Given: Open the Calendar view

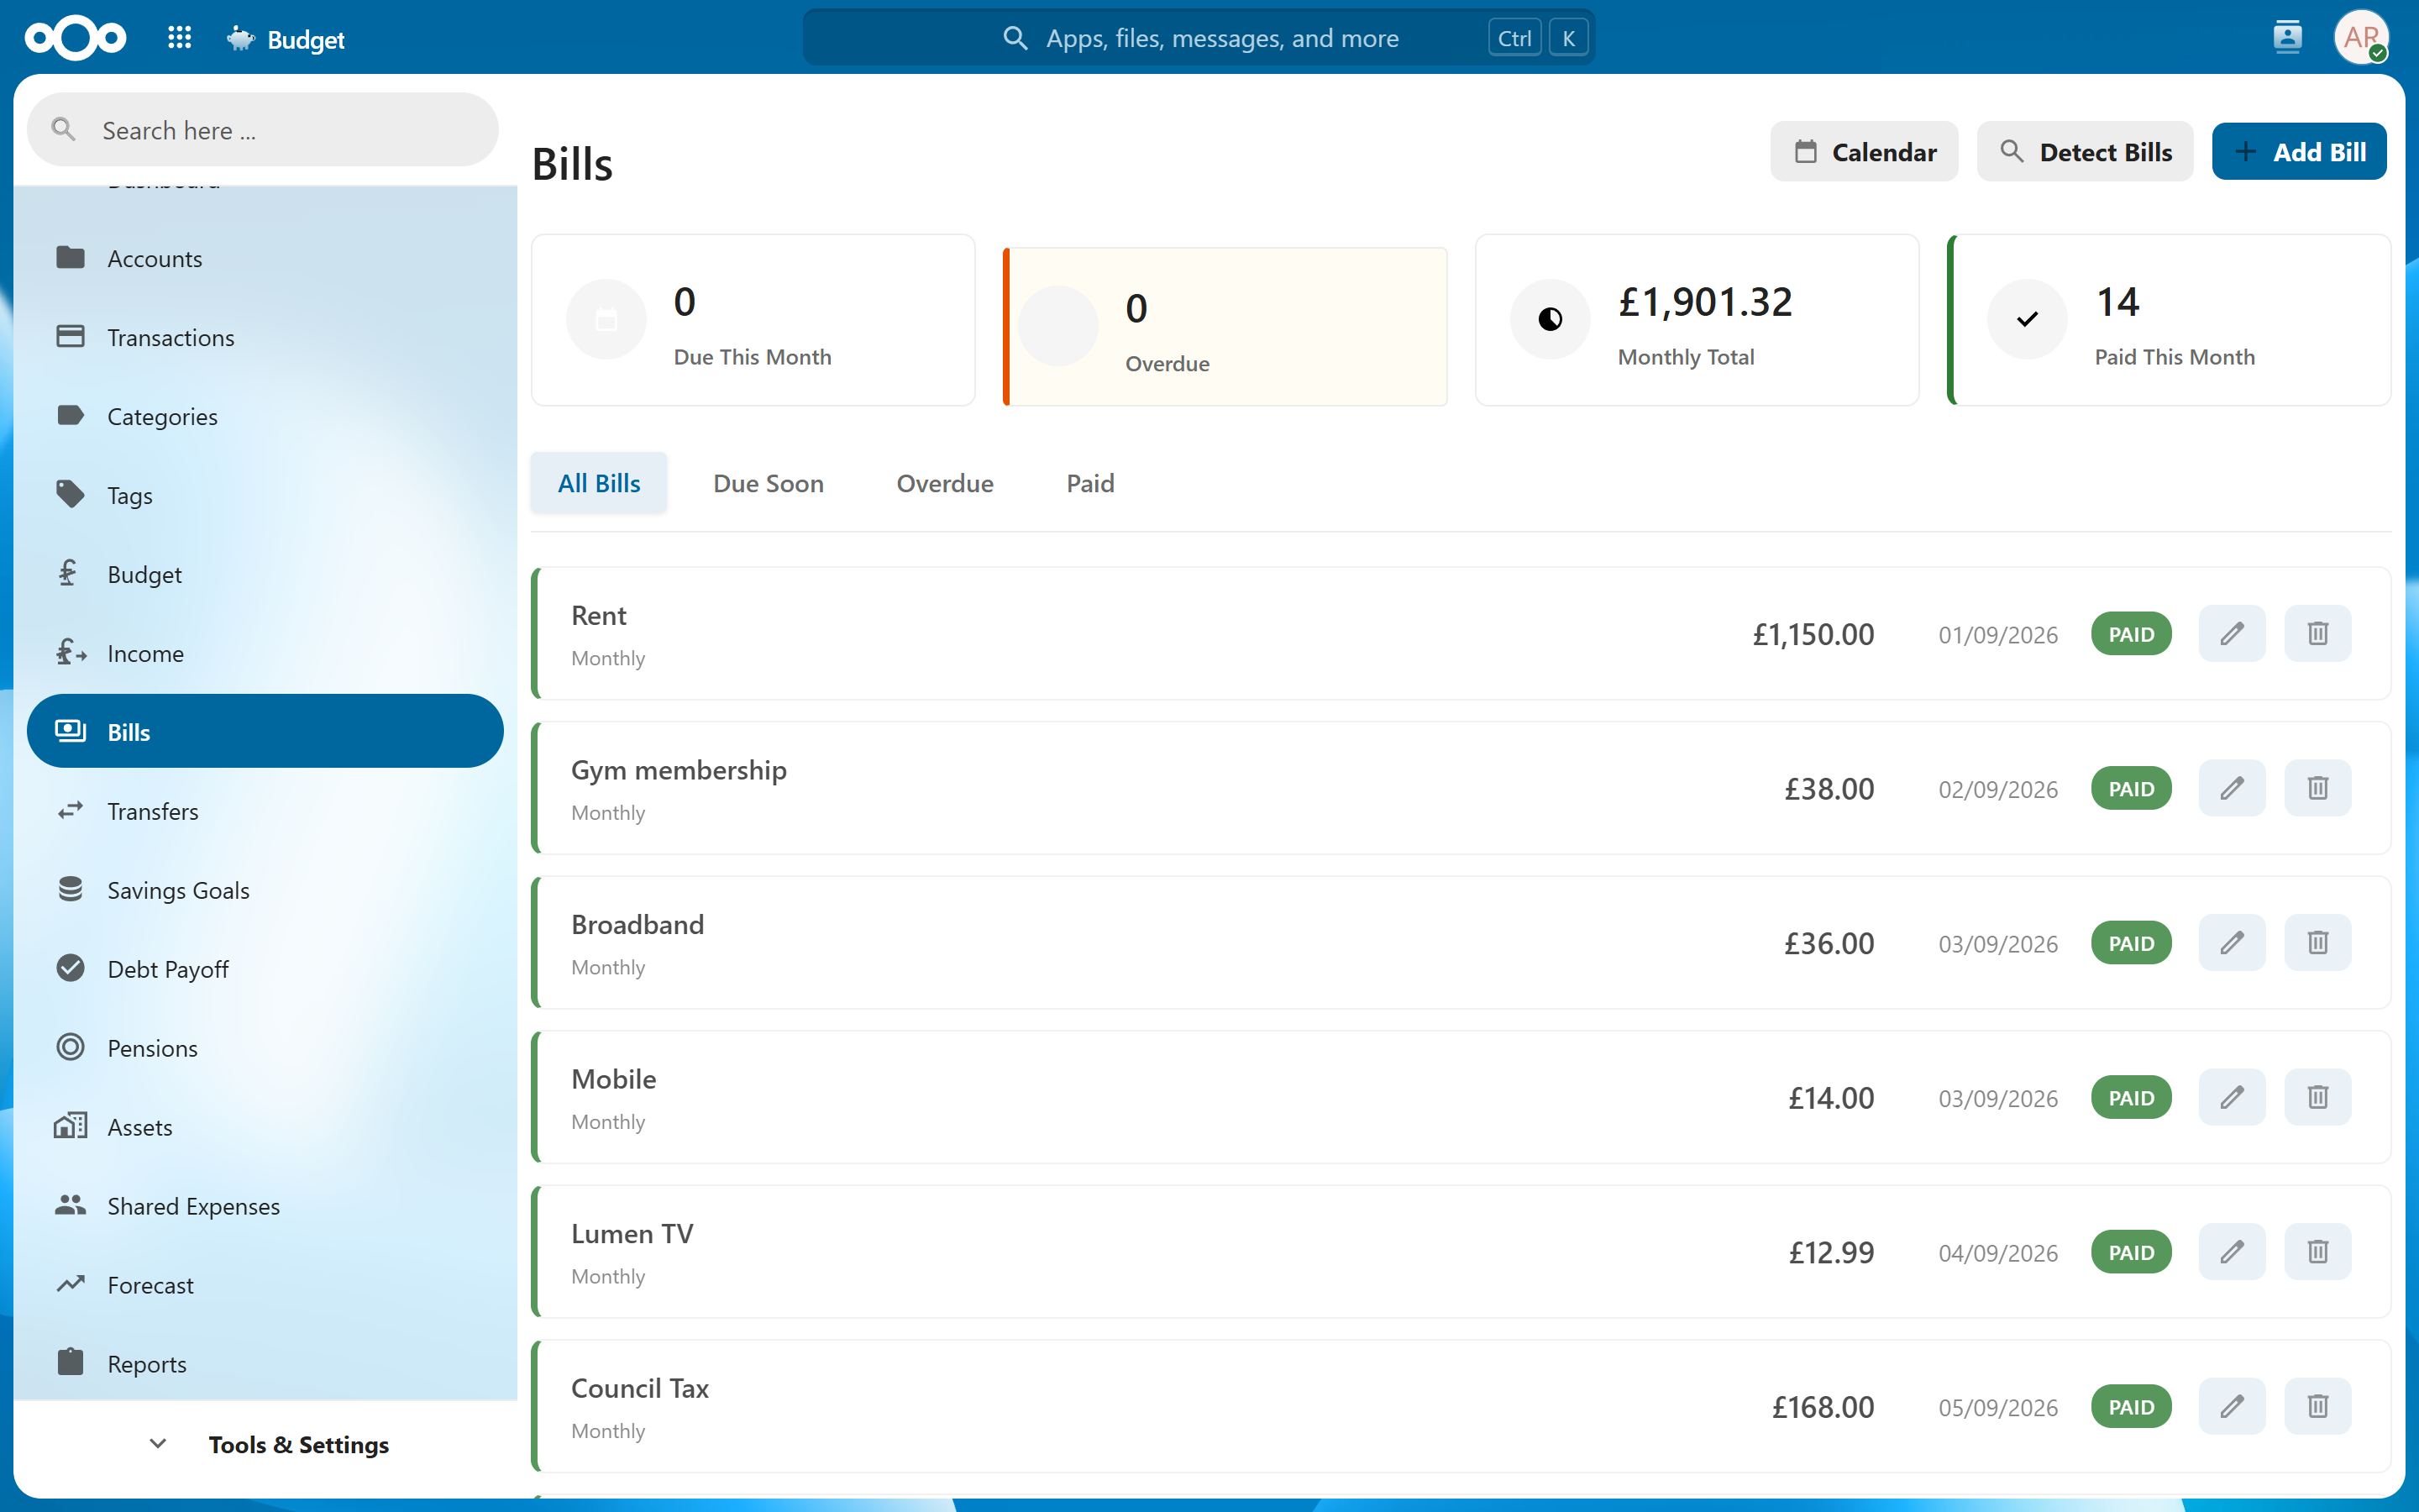Looking at the screenshot, I should point(1865,152).
